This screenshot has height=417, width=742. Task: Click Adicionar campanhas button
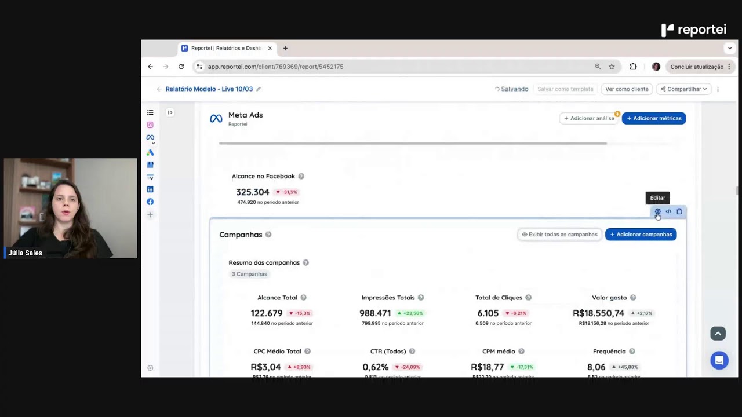(x=641, y=235)
